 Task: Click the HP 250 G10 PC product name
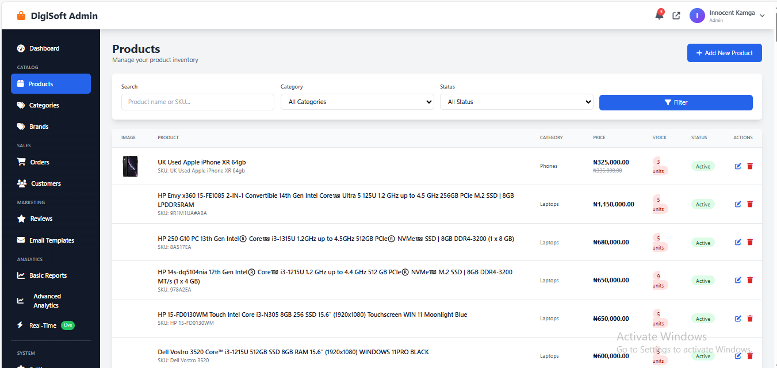pyautogui.click(x=336, y=239)
